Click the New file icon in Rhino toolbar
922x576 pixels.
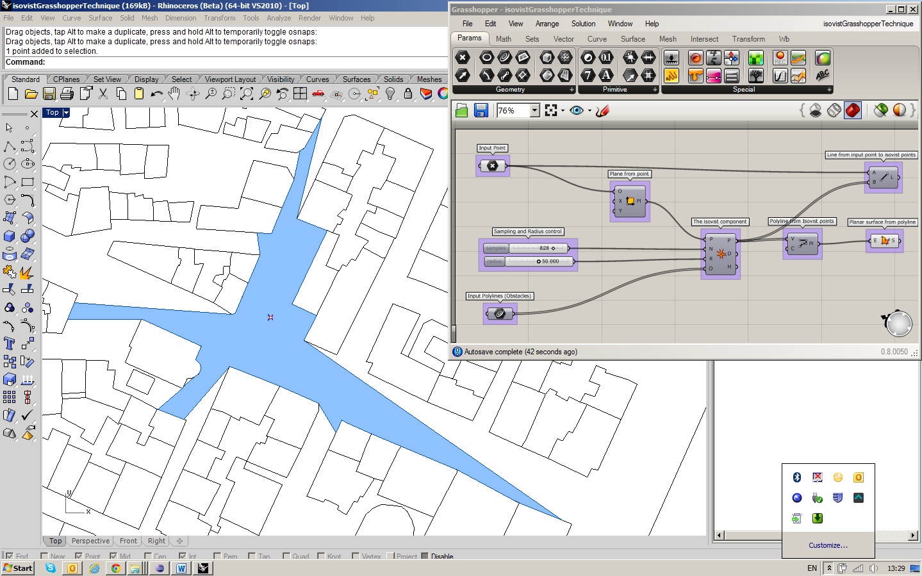pyautogui.click(x=13, y=94)
